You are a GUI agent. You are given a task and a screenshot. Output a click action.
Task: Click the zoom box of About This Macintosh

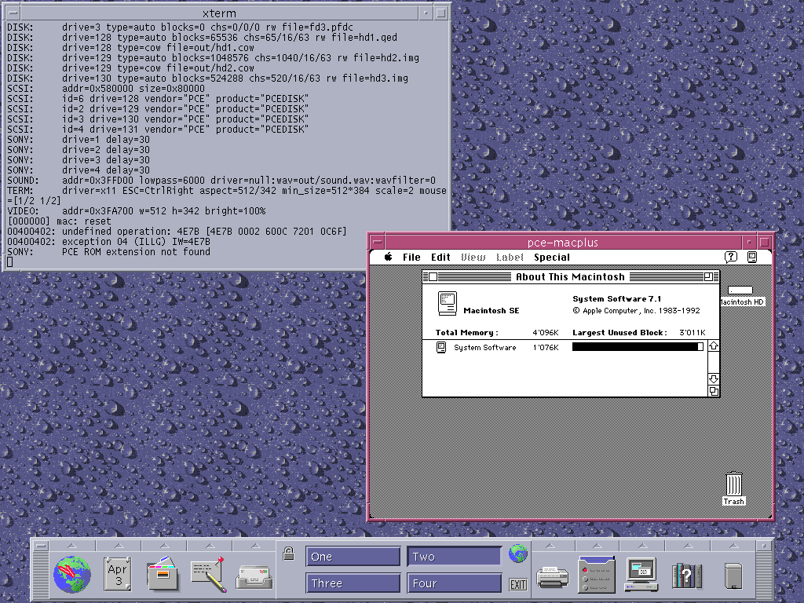point(708,277)
